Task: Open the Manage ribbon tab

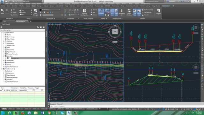Action: coord(39,6)
